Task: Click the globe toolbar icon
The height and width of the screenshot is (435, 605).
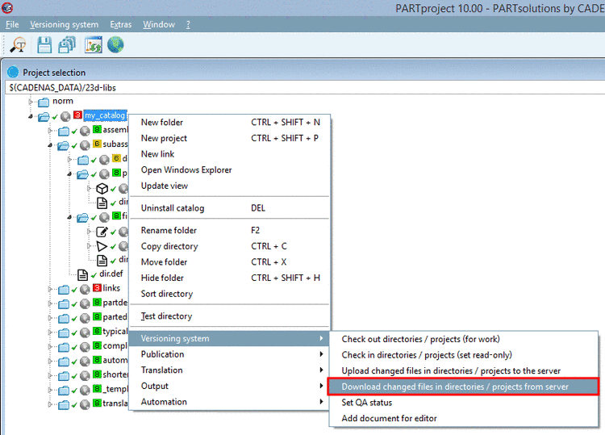Action: (115, 44)
